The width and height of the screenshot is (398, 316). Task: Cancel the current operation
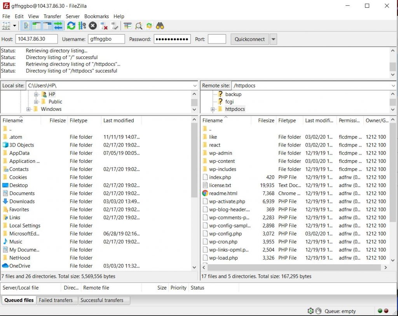(x=93, y=26)
